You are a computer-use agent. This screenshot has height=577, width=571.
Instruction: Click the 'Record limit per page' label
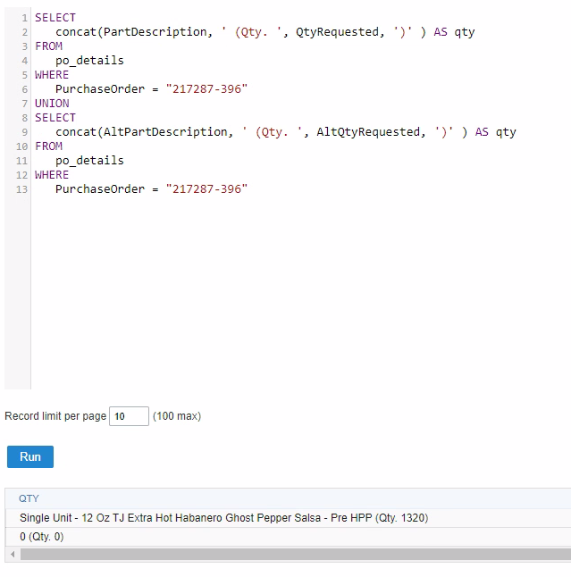tap(55, 416)
